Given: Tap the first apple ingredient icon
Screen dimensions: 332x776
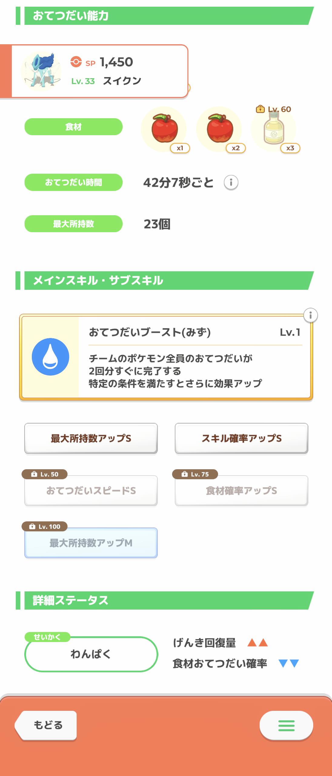Looking at the screenshot, I should pyautogui.click(x=164, y=129).
